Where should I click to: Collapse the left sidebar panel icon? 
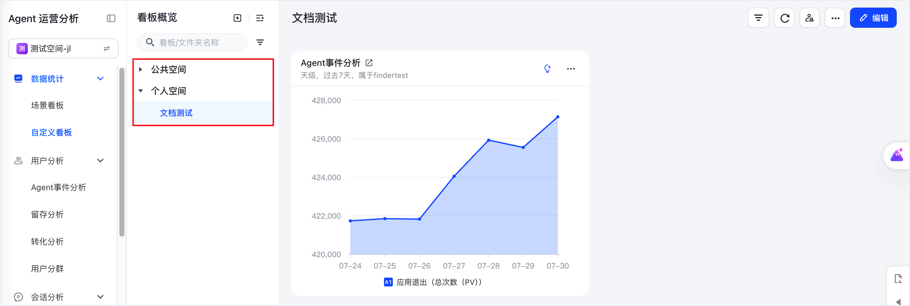click(x=111, y=18)
